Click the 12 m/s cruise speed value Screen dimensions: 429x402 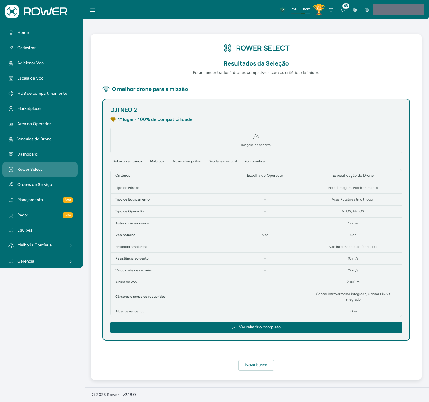[x=353, y=271]
